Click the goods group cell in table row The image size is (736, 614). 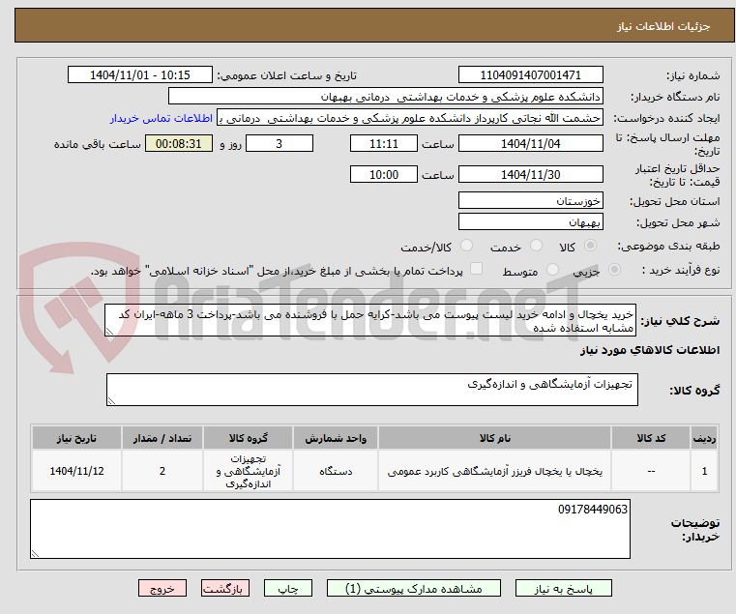pos(249,471)
